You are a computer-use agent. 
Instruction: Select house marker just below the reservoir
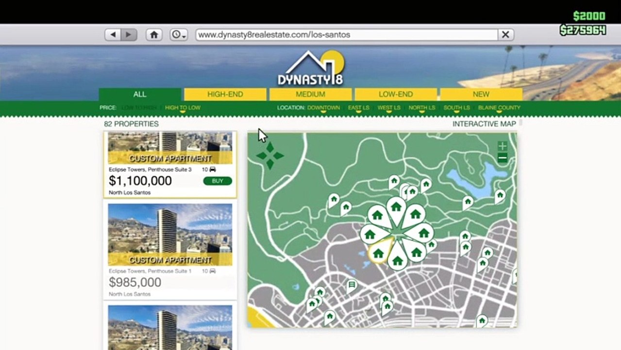(x=468, y=202)
